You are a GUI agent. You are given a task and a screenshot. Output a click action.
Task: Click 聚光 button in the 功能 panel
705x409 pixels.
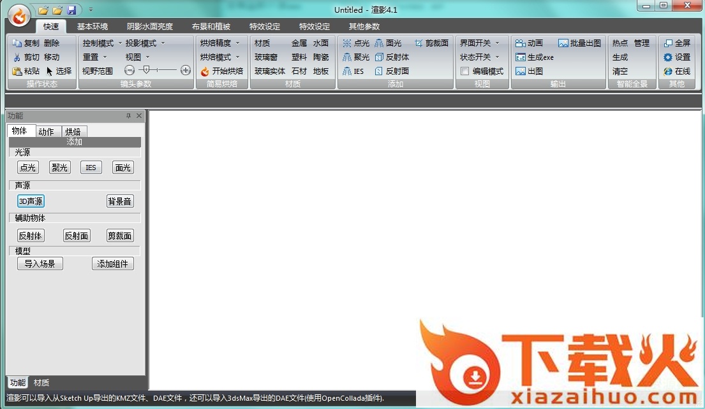click(59, 168)
